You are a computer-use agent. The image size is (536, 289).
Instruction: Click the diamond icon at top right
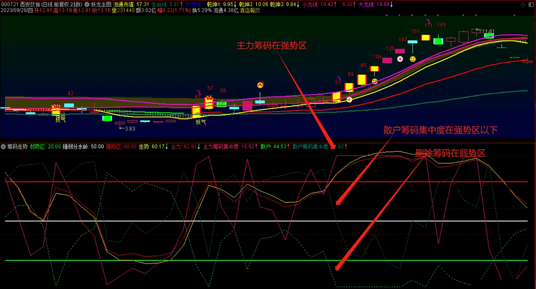pyautogui.click(x=524, y=5)
